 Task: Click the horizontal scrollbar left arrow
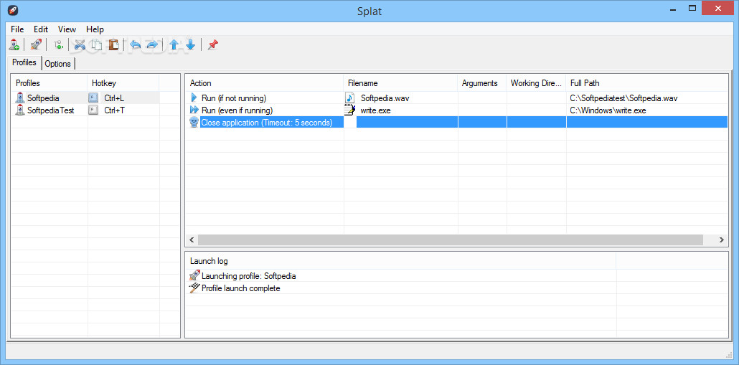[x=192, y=240]
